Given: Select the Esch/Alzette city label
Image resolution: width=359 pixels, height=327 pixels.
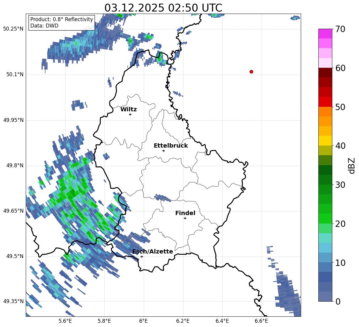Looking at the screenshot, I should (153, 251).
